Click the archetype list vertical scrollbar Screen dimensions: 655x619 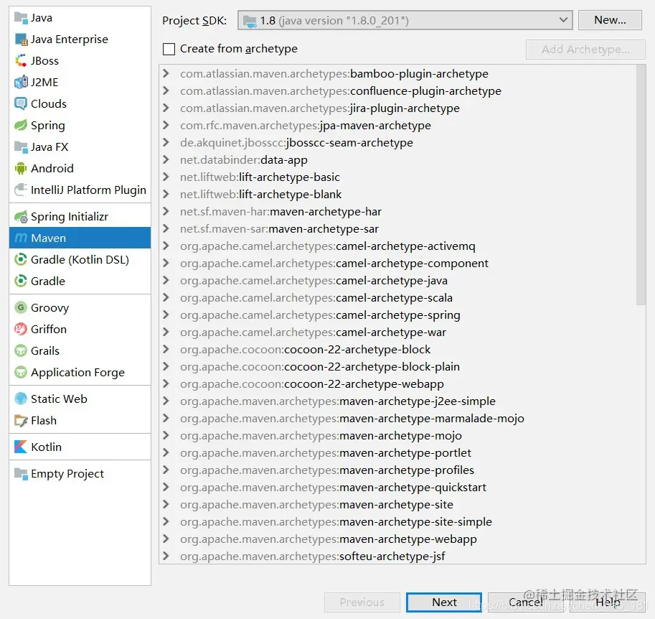tap(641, 185)
